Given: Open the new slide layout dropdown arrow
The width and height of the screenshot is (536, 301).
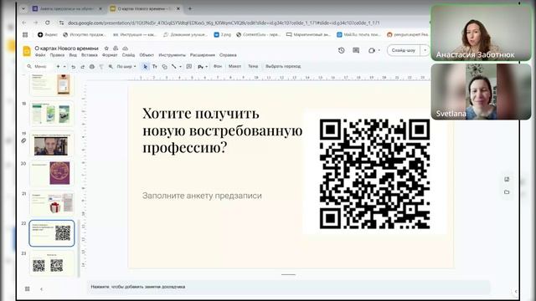Looking at the screenshot, I should (x=64, y=67).
